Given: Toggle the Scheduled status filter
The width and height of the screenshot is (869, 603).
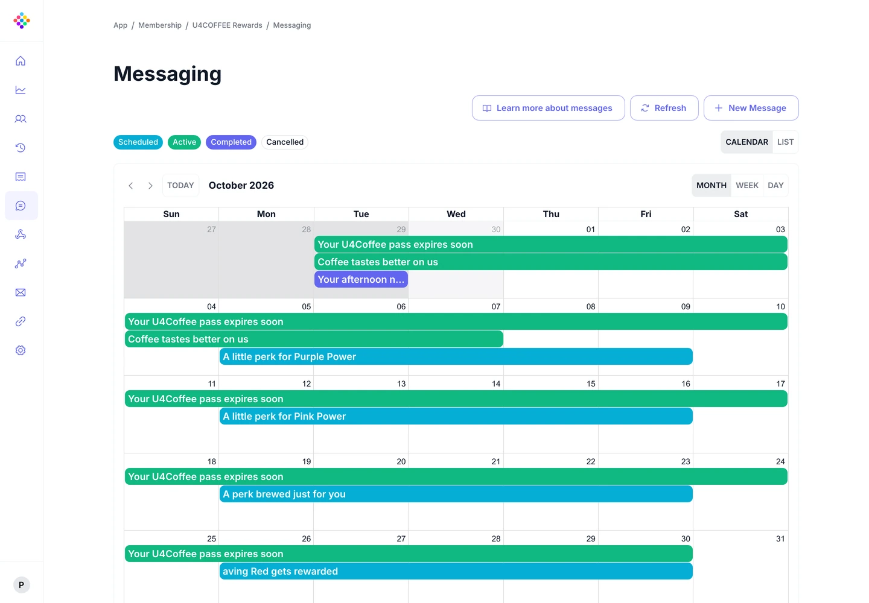Looking at the screenshot, I should point(138,142).
